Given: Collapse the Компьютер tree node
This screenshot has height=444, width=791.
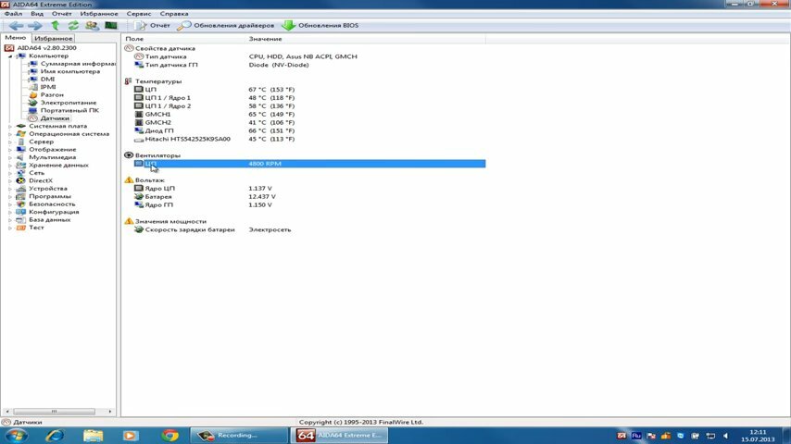Looking at the screenshot, I should [x=10, y=55].
